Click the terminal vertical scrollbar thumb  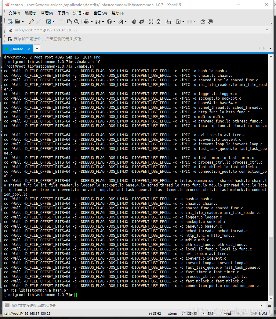tap(271, 266)
